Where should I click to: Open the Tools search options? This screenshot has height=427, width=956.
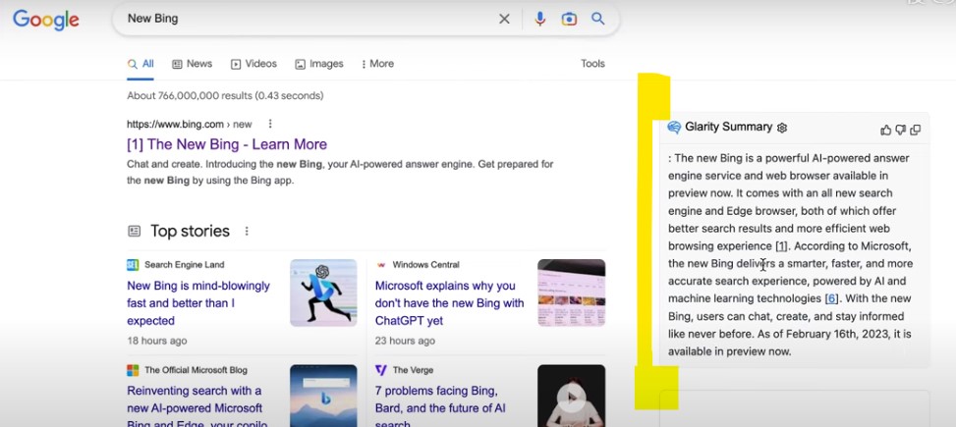coord(592,64)
